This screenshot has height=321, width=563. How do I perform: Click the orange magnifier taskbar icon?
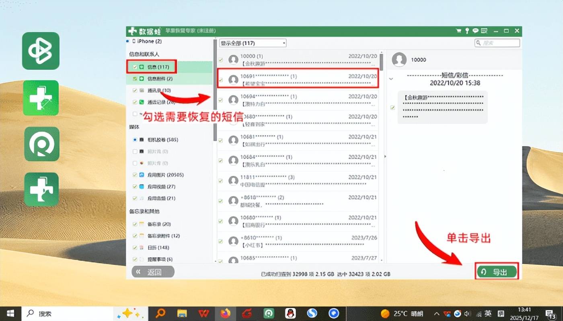point(160,313)
